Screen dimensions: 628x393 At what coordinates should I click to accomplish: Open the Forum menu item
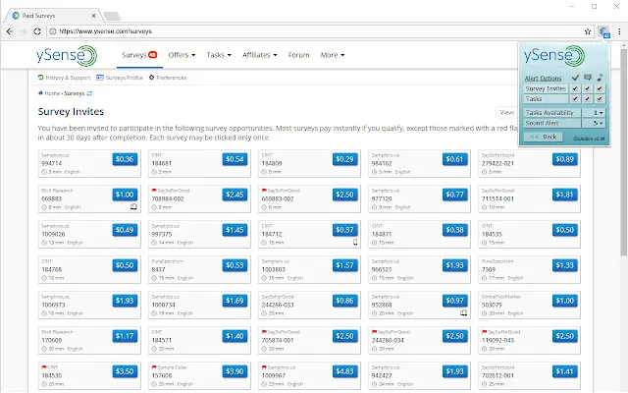[x=299, y=55]
